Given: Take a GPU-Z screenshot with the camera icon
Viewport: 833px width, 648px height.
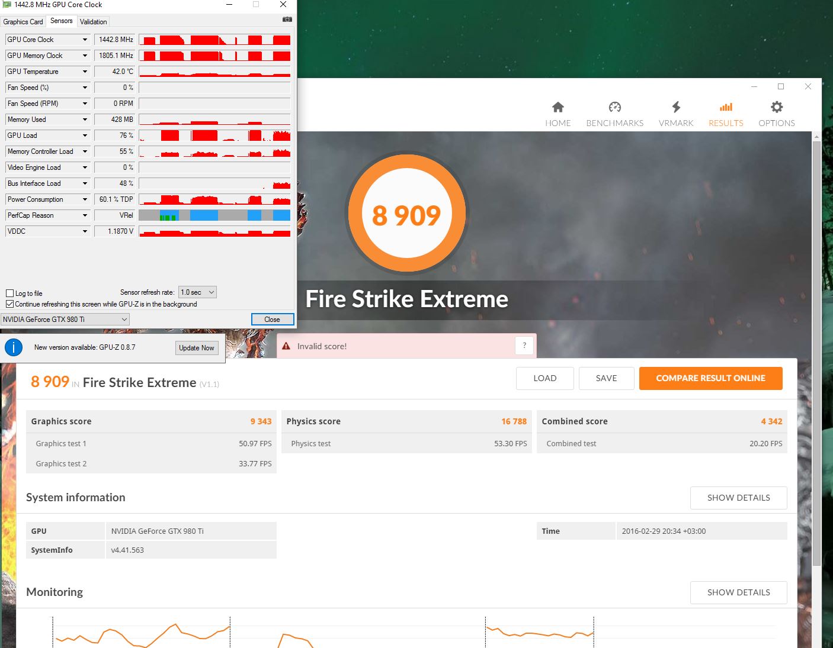Looking at the screenshot, I should [x=287, y=20].
